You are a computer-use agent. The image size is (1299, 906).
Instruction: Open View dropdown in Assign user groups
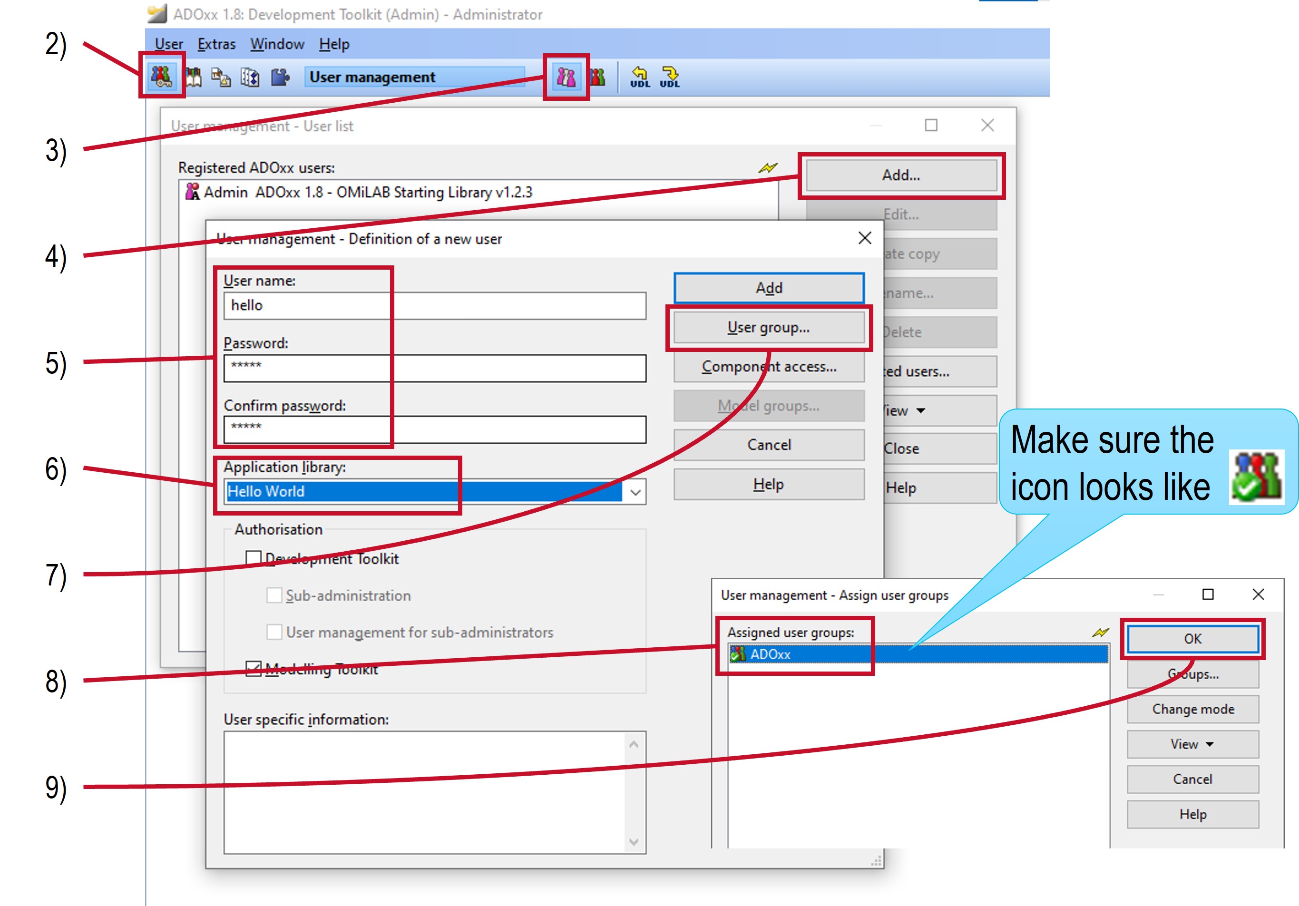[1192, 744]
